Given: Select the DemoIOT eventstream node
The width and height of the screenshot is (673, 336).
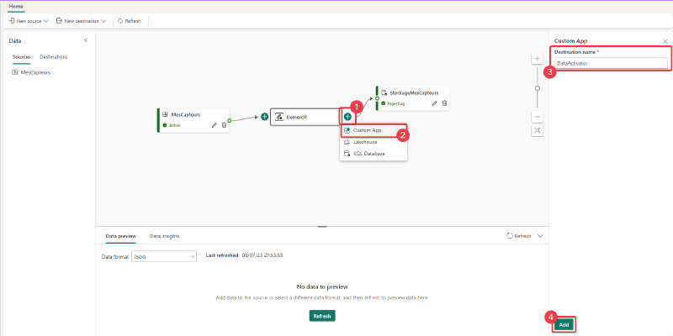Looking at the screenshot, I should tap(305, 117).
